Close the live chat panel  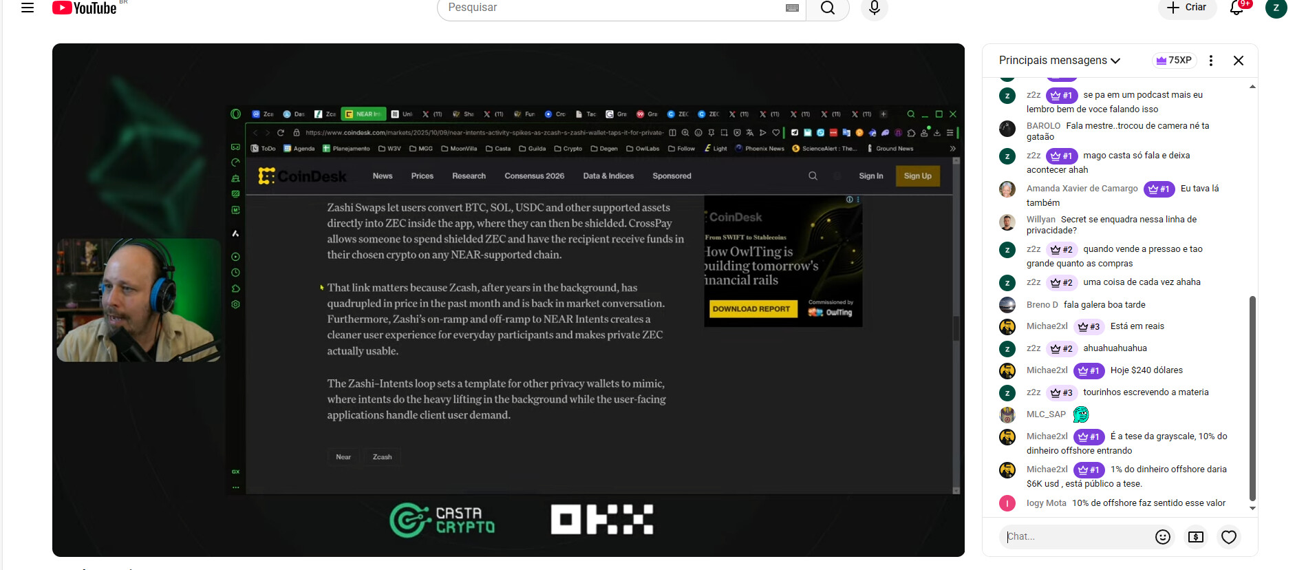(x=1239, y=61)
